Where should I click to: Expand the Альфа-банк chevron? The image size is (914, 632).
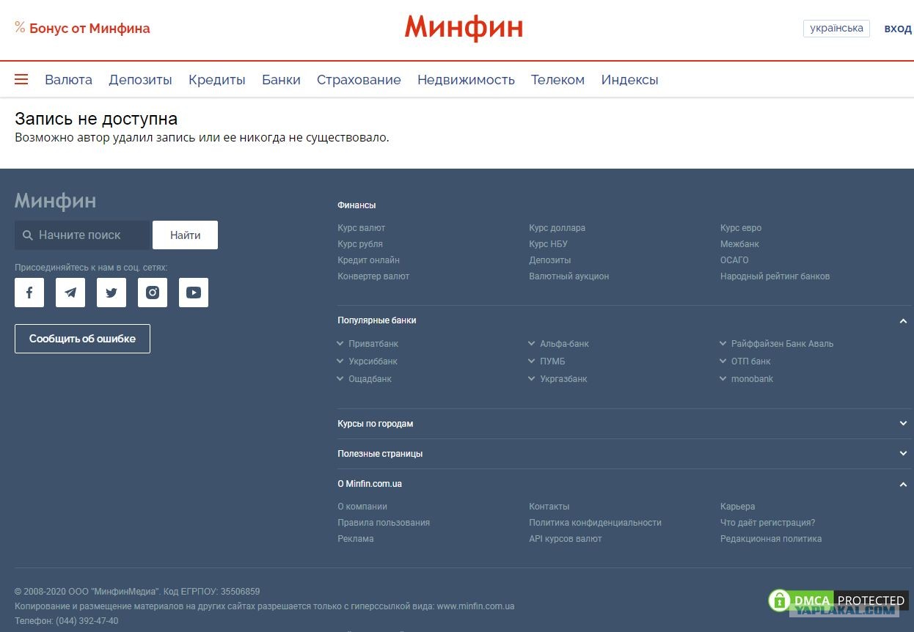(x=532, y=343)
